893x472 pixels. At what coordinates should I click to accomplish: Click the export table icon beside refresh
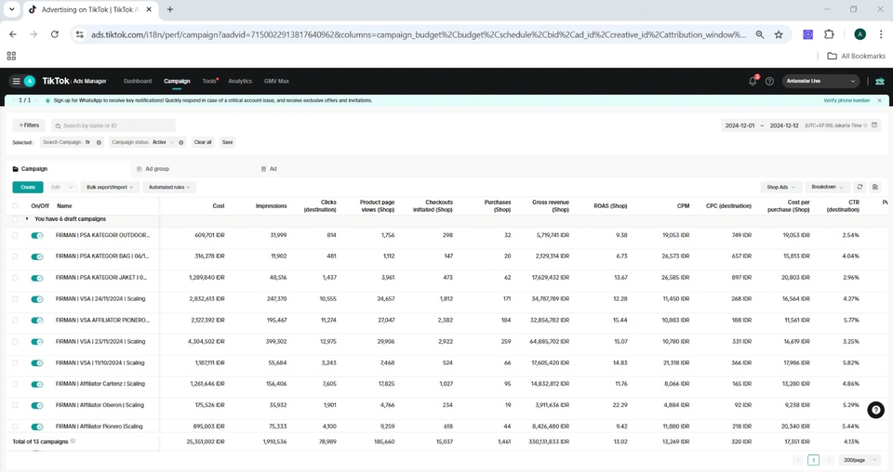click(875, 187)
